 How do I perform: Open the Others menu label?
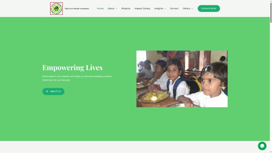186,8
